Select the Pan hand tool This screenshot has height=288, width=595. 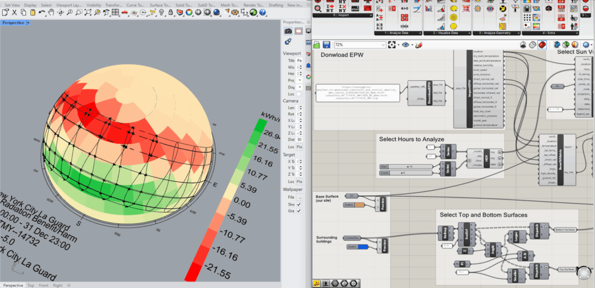[51, 13]
